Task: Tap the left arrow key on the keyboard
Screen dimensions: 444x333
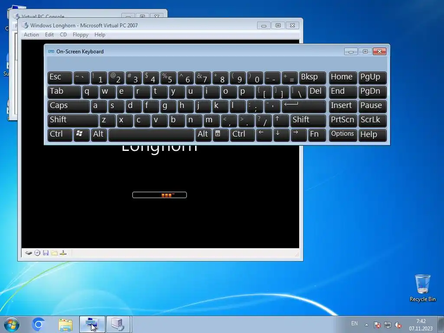Action: 264,135
